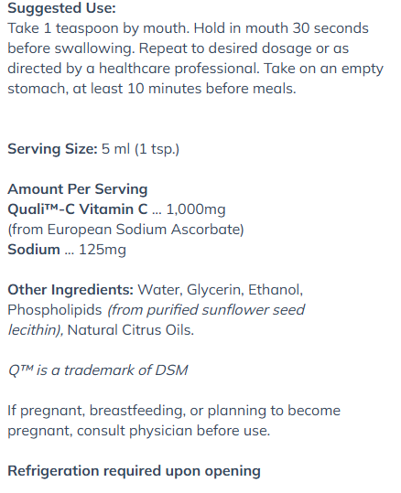Click the 1,000mg vitamin C amount
The width and height of the screenshot is (401, 493).
coord(196,209)
